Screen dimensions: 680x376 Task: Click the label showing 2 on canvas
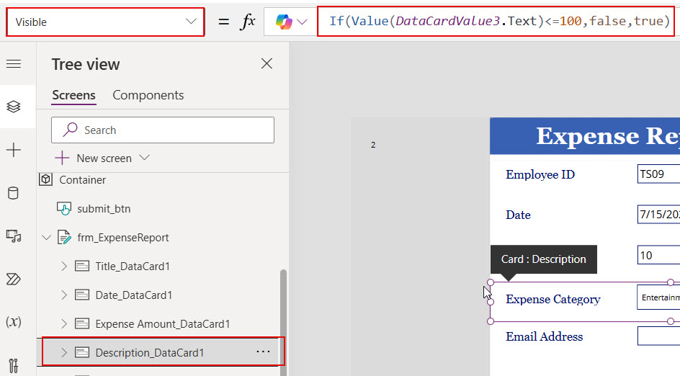pyautogui.click(x=373, y=145)
